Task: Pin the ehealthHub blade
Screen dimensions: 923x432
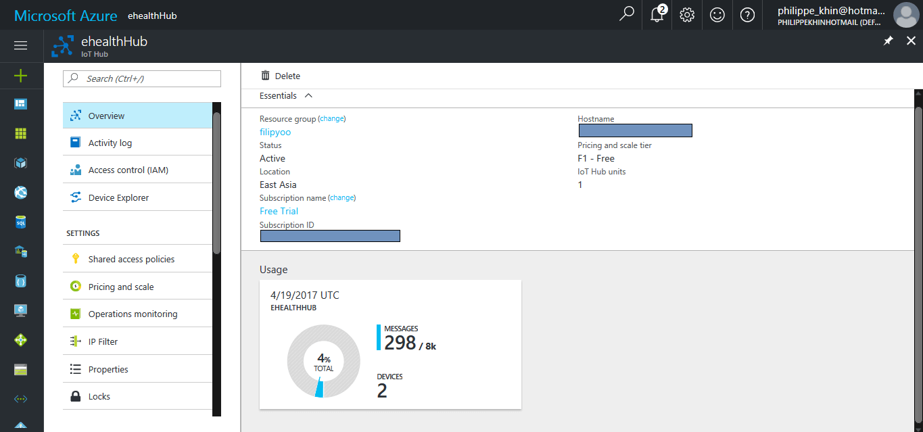Action: click(889, 41)
